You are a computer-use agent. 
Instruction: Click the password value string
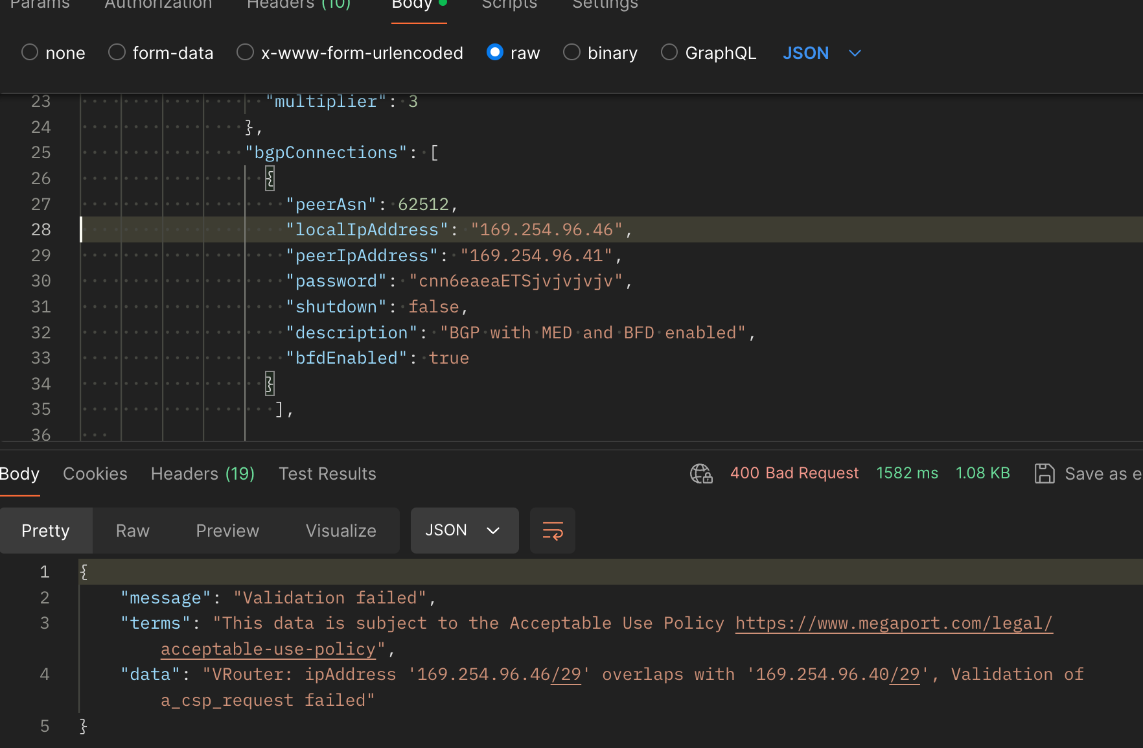[516, 281]
